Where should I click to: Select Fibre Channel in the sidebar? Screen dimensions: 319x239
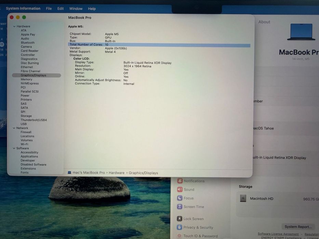click(x=30, y=71)
